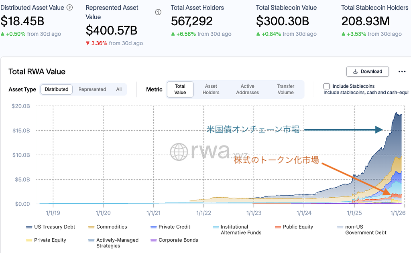Click the Private Credit legend icon
Image resolution: width=411 pixels, height=253 pixels.
point(153,227)
